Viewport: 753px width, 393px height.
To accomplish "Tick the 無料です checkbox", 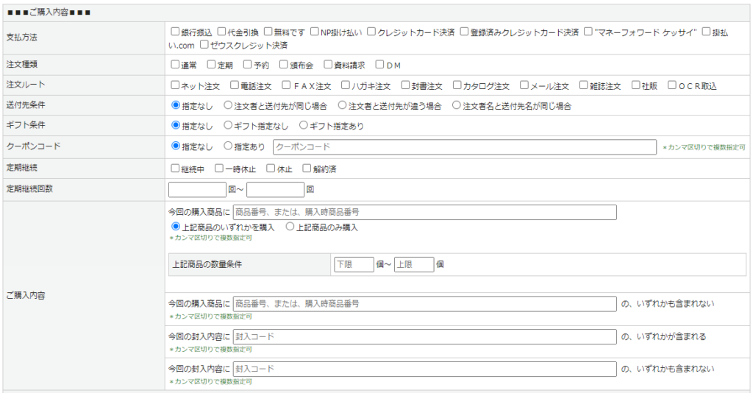I will [x=268, y=32].
